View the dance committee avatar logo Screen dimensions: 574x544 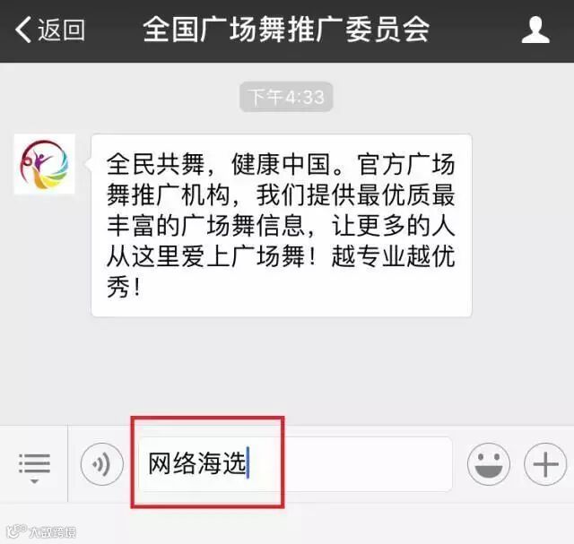point(44,164)
